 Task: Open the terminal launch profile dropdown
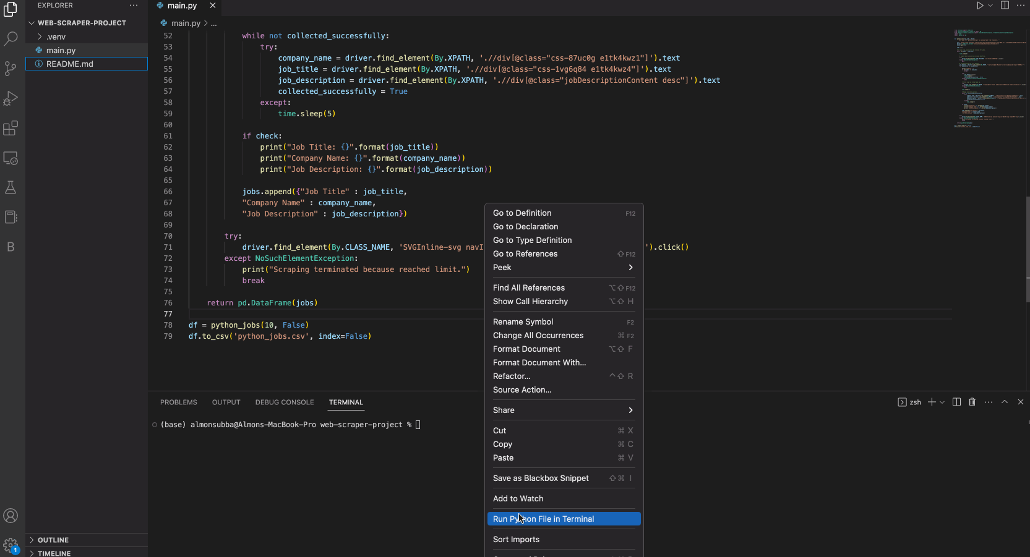tap(942, 402)
